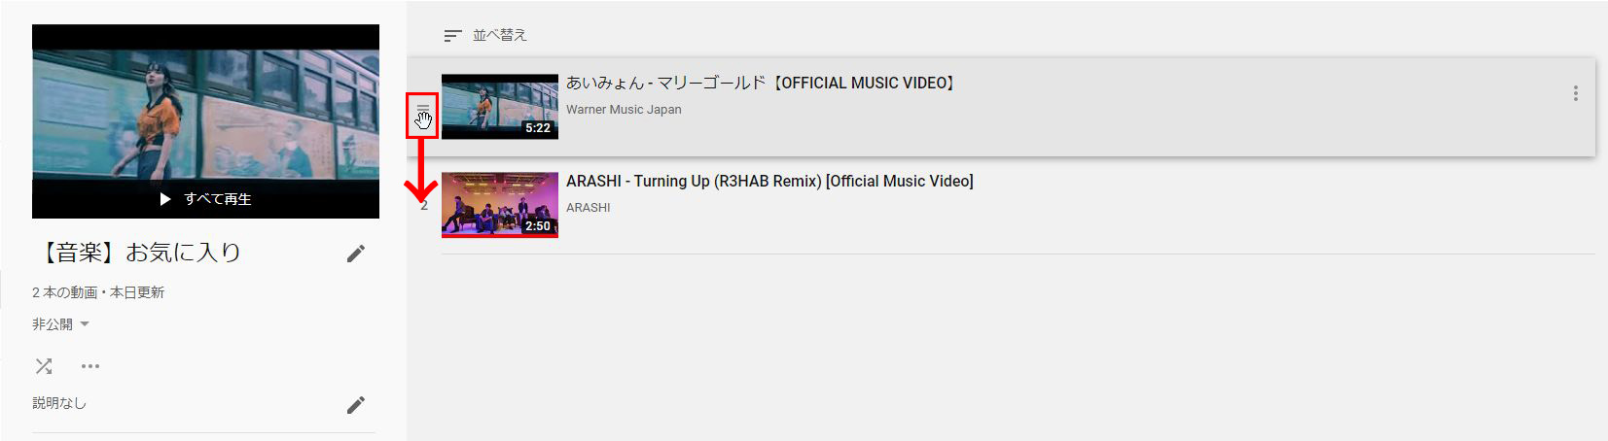Click the すべて再生 play all button
Viewport: 1608px width, 441px height.
click(205, 199)
